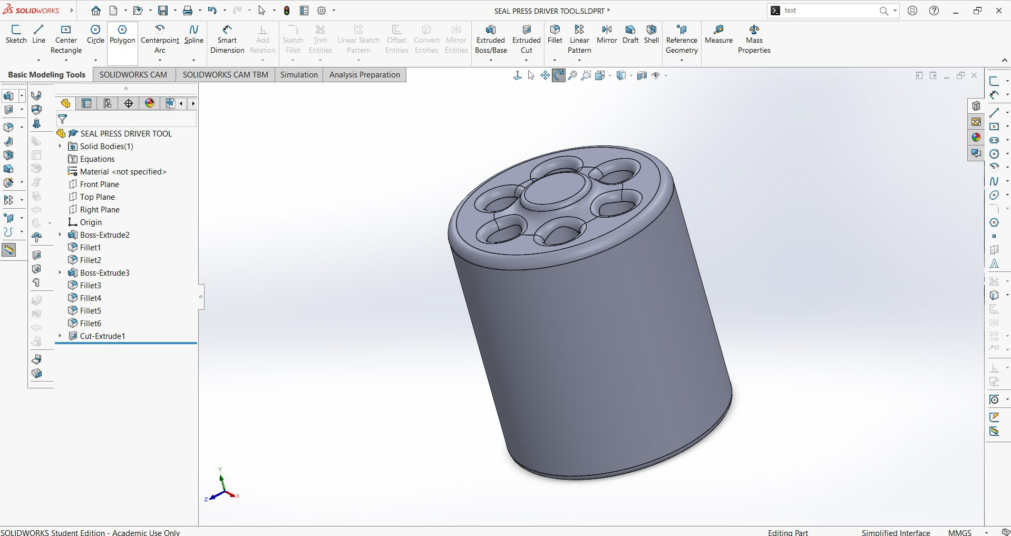Open the units MMGS dropdown in status bar
The height and width of the screenshot is (536, 1011).
pyautogui.click(x=986, y=533)
